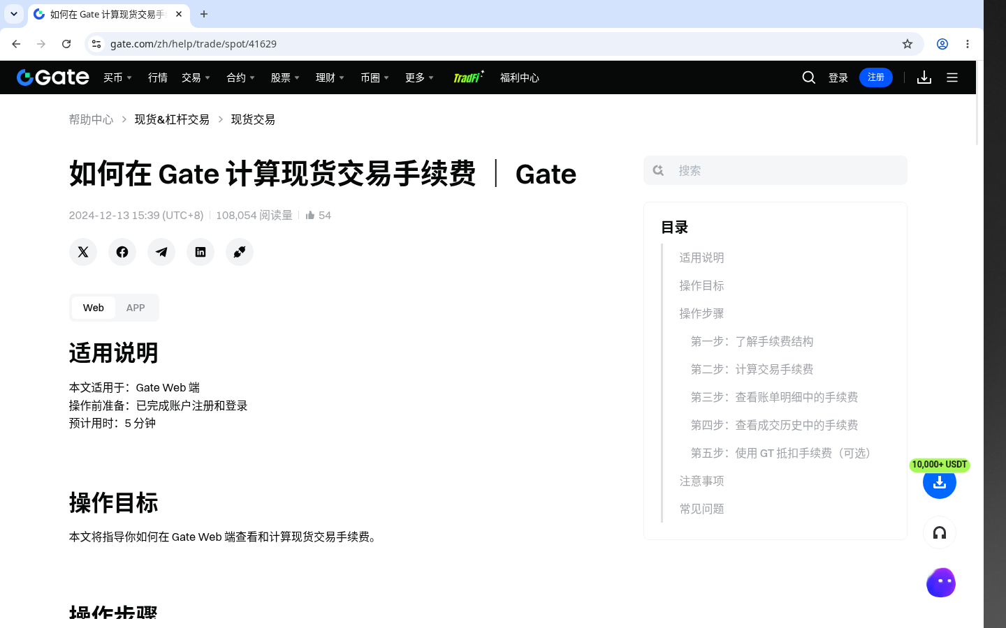
Task: Click the 登录 login link
Action: (838, 77)
